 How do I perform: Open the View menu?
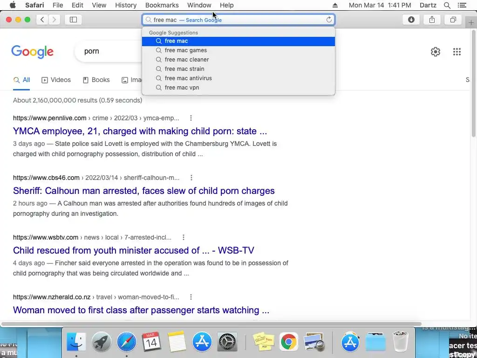[99, 5]
